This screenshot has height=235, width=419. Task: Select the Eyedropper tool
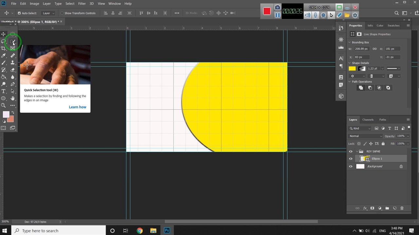point(3,55)
